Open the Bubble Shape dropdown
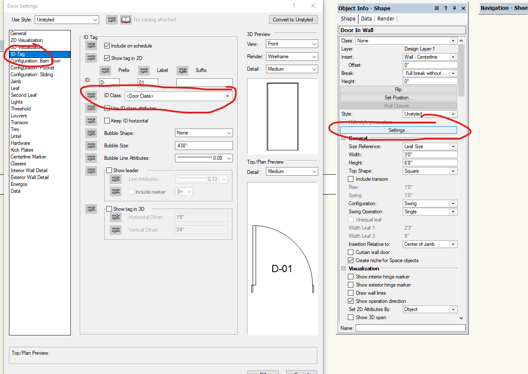 tap(204, 133)
